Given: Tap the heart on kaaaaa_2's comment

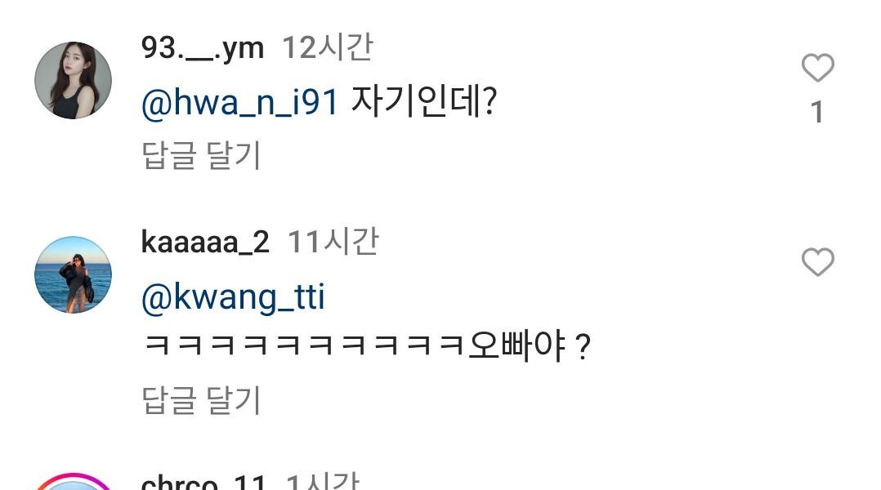Looking at the screenshot, I should (817, 262).
